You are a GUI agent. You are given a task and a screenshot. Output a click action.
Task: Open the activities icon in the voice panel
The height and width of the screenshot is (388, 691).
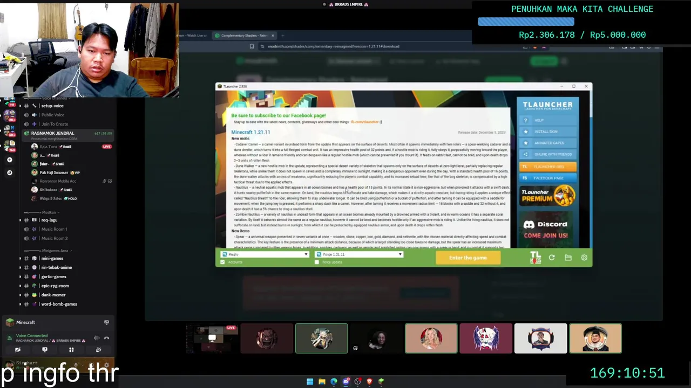tap(71, 350)
